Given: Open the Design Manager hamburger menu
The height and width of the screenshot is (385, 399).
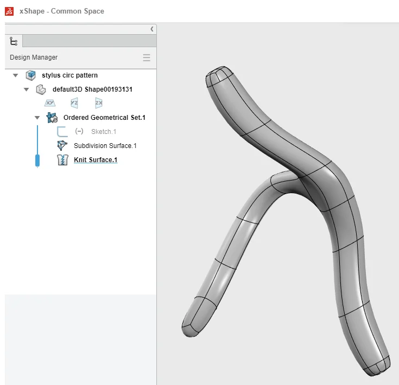Looking at the screenshot, I should pyautogui.click(x=146, y=57).
